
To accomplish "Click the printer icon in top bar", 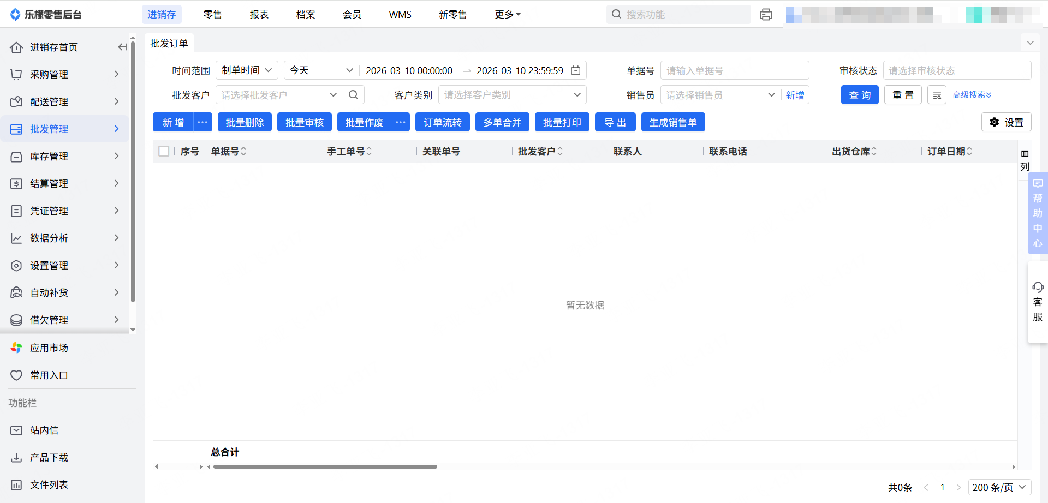I will point(766,15).
